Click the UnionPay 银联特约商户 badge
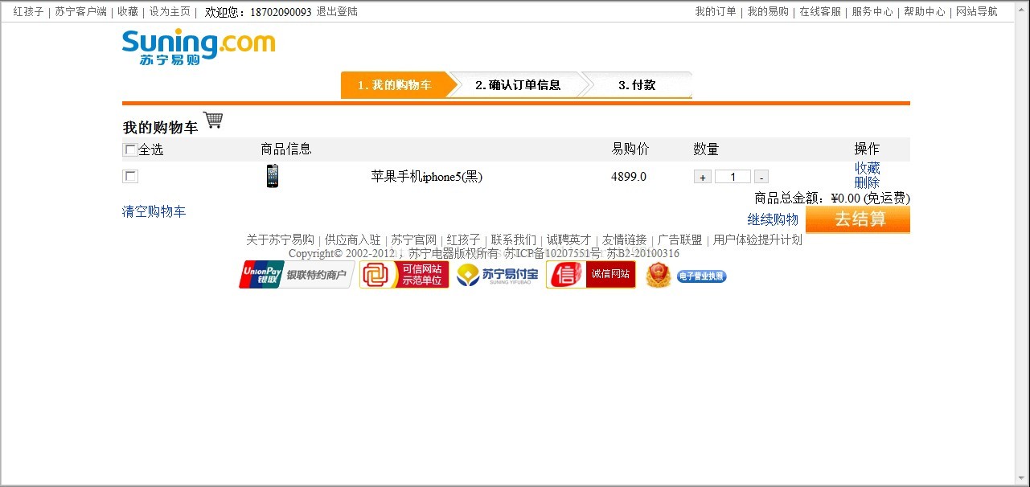The height and width of the screenshot is (487, 1030). pyautogui.click(x=297, y=275)
